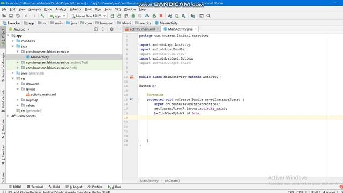Image resolution: width=343 pixels, height=193 pixels.
Task: Open the File menu
Action: [4, 9]
